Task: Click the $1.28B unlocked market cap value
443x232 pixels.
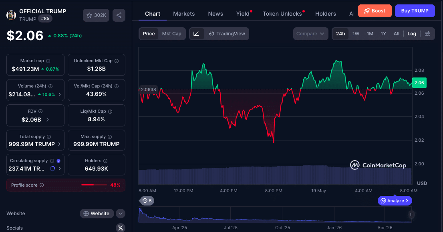Action: click(x=97, y=69)
